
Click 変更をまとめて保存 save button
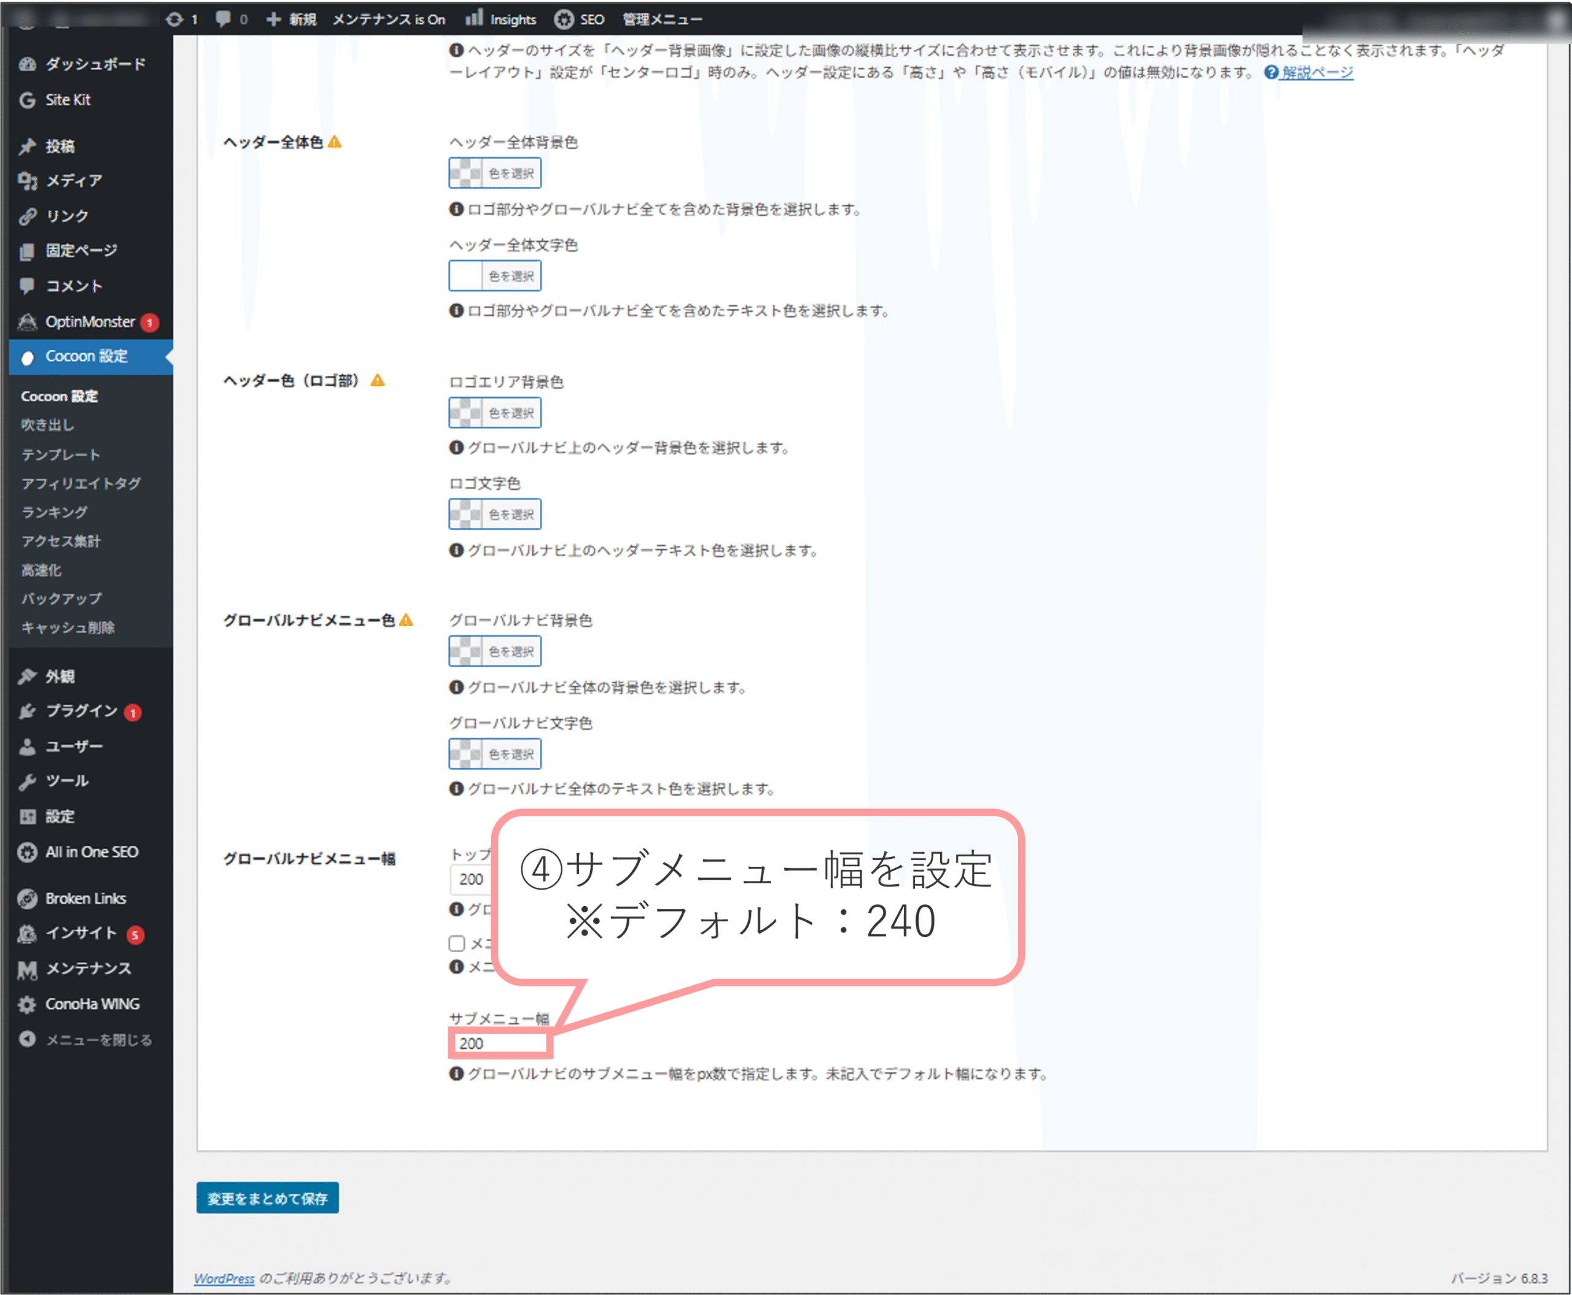[x=267, y=1198]
